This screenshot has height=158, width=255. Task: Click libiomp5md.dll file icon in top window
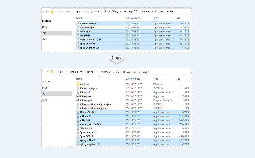[78, 24]
